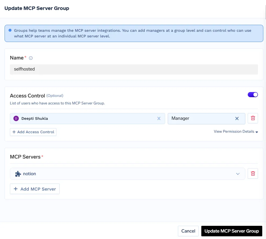The image size is (266, 239).
Task: Disable the Access Control toggle
Action: tap(253, 94)
